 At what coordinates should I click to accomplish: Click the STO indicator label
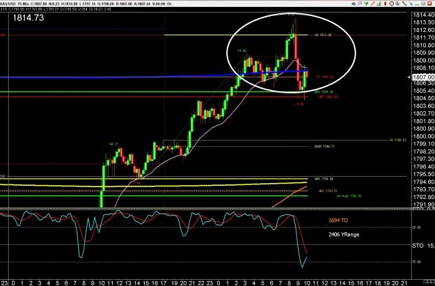(418, 246)
